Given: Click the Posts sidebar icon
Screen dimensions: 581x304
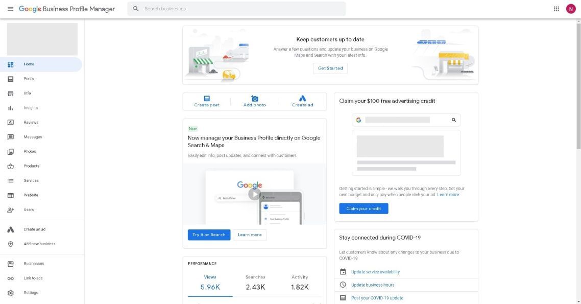Looking at the screenshot, I should pos(10,79).
